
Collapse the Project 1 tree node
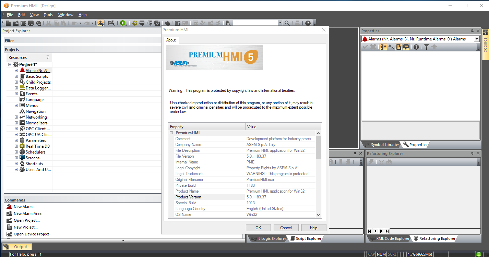point(10,64)
